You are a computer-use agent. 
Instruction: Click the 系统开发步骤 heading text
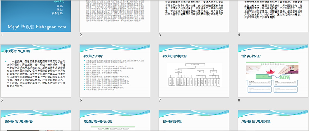point(17,52)
